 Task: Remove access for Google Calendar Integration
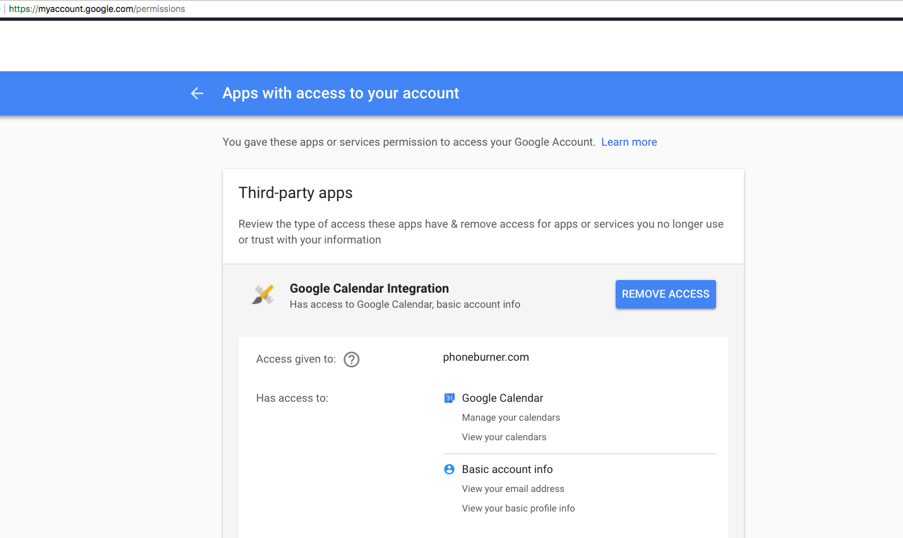(666, 294)
